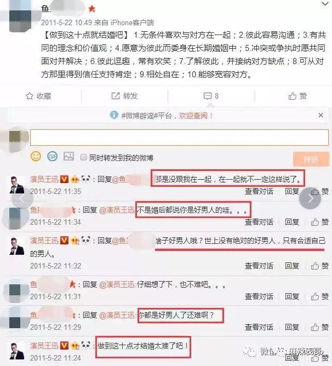Open the emoji smiley picker
Viewport: 332px width, 366px height.
(x=36, y=156)
